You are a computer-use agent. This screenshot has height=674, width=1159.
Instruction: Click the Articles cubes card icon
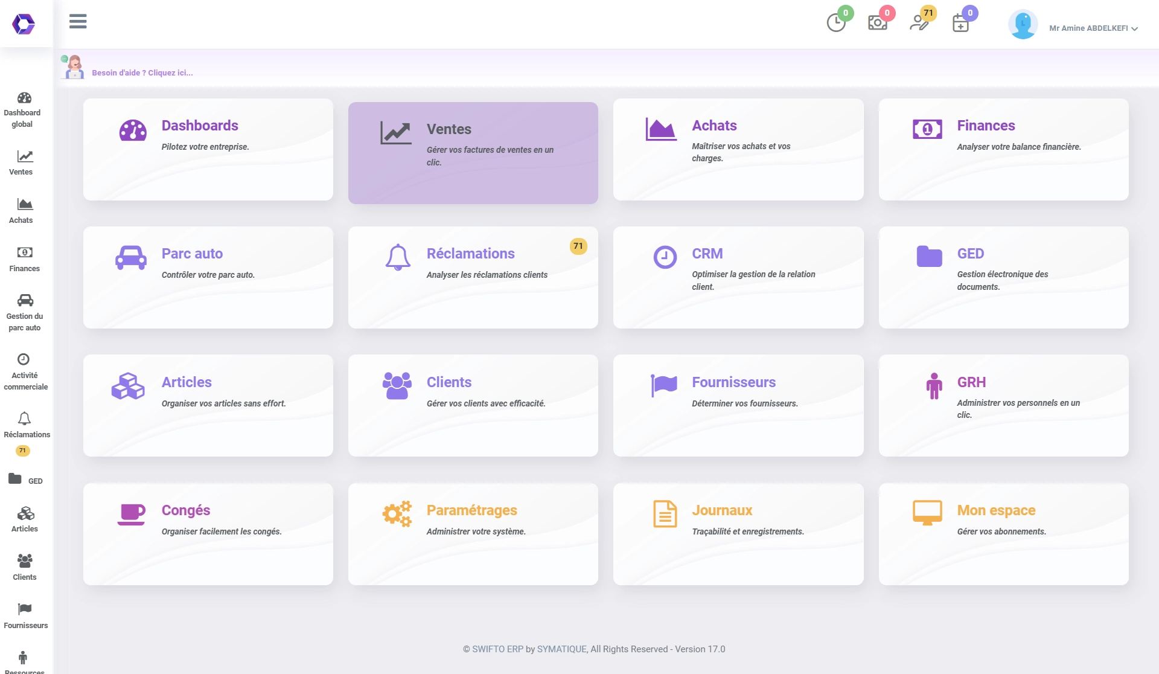[x=128, y=386]
